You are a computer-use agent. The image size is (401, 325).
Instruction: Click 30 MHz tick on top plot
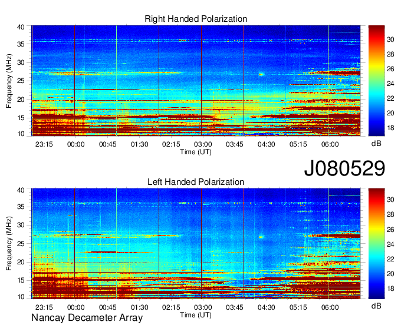[21, 62]
